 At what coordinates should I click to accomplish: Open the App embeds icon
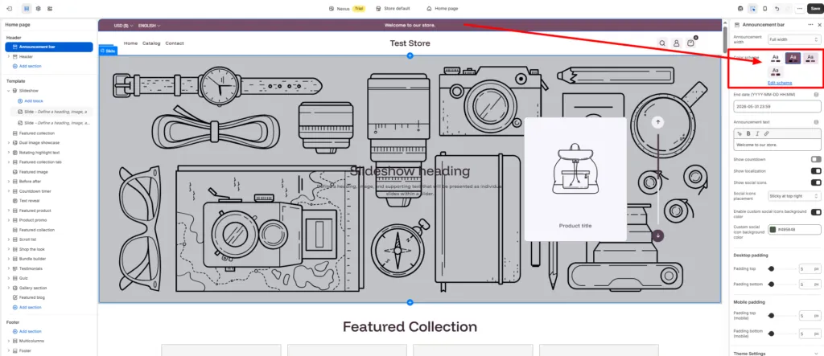pyautogui.click(x=50, y=9)
